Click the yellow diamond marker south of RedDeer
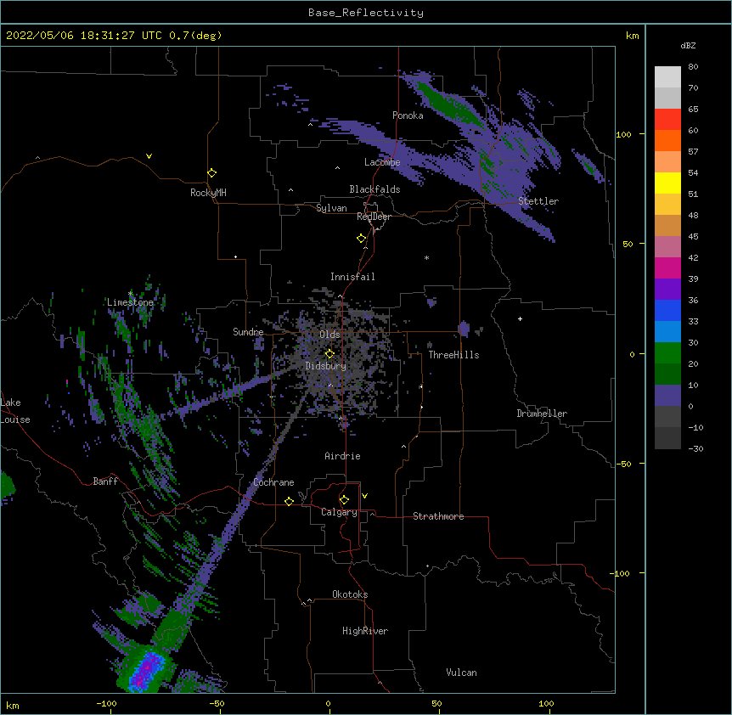Viewport: 732px width, 715px height. [362, 239]
